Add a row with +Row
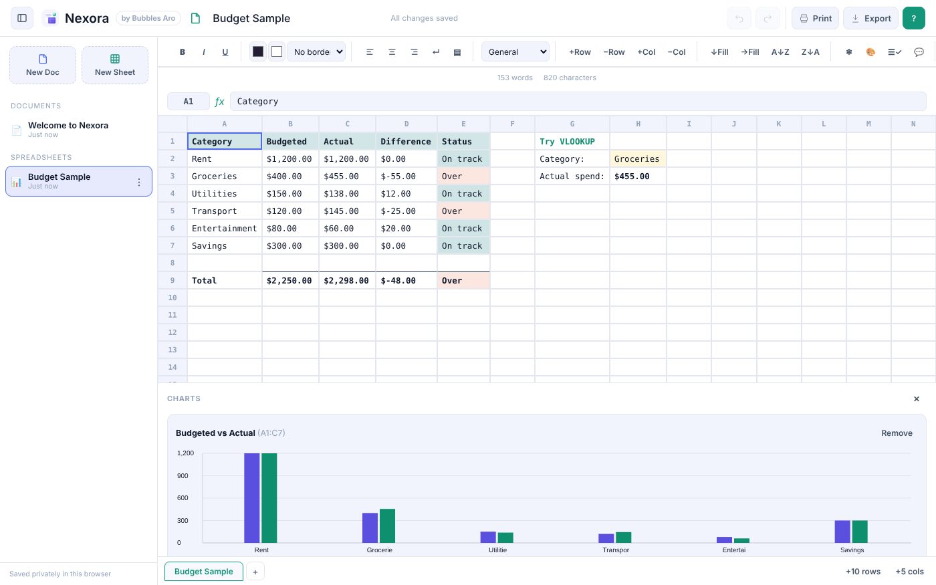This screenshot has height=585, width=936. [x=580, y=51]
